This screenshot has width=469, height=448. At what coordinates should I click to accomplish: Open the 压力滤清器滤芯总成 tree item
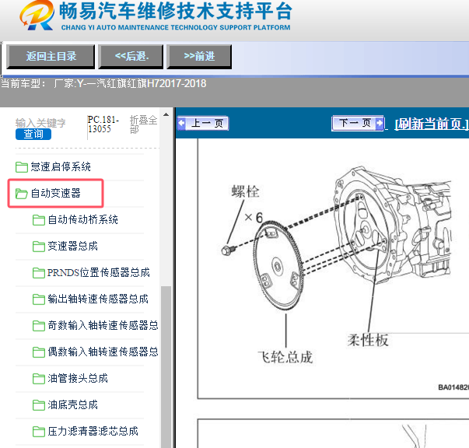(93, 431)
